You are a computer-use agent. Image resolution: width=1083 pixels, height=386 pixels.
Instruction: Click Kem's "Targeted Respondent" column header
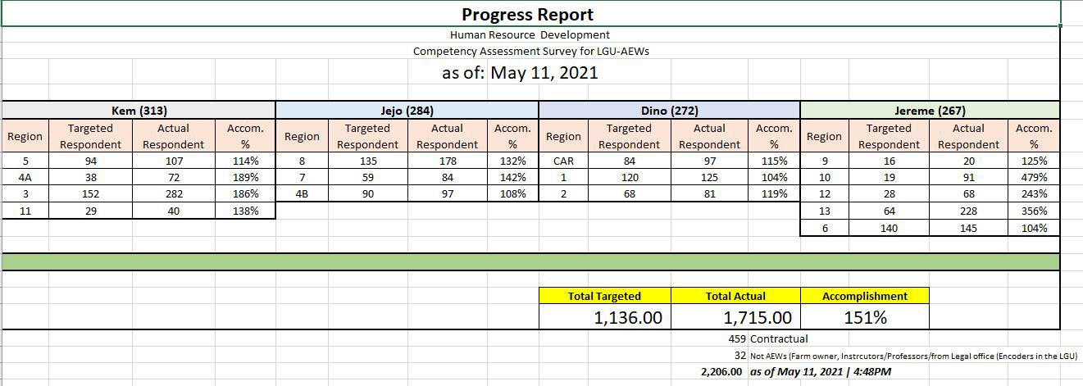(90, 136)
